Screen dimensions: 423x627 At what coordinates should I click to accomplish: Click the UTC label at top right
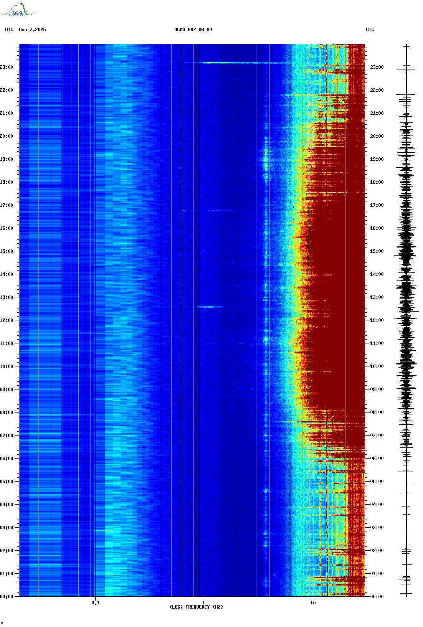point(370,30)
